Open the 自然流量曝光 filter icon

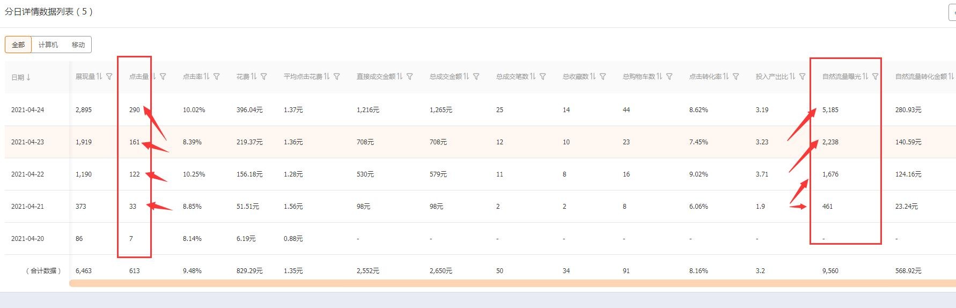(876, 77)
